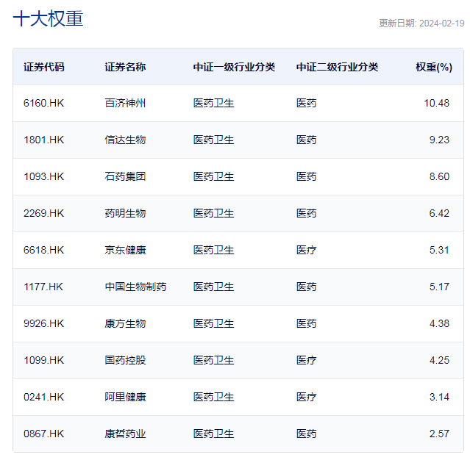The image size is (470, 460).
Task: Click weight value 4.25
Action: click(439, 360)
